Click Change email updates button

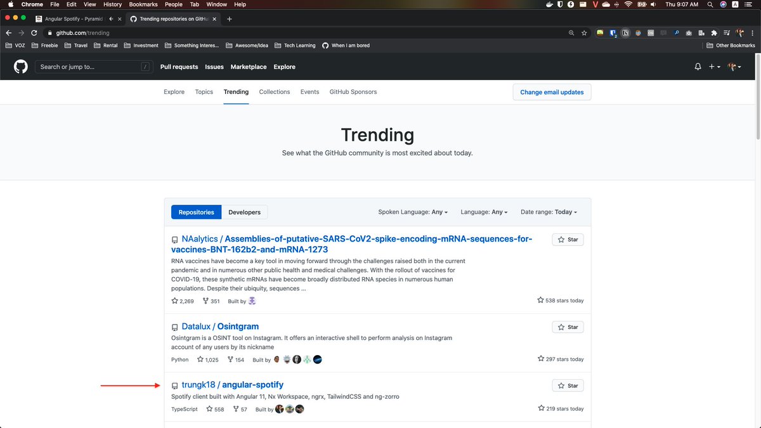[x=552, y=92]
